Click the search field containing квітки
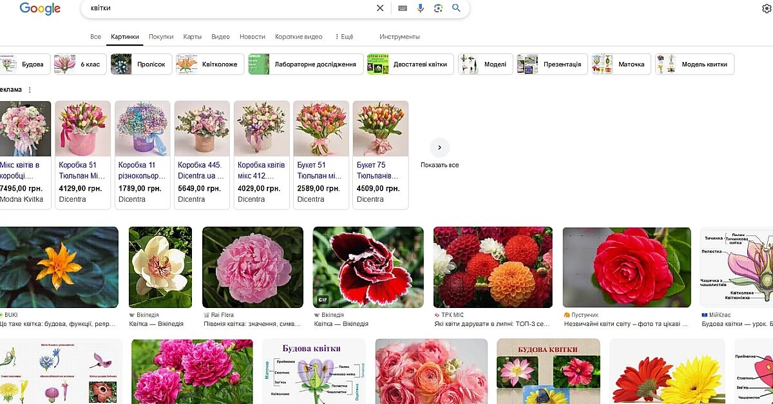The width and height of the screenshot is (773, 404). click(x=225, y=8)
